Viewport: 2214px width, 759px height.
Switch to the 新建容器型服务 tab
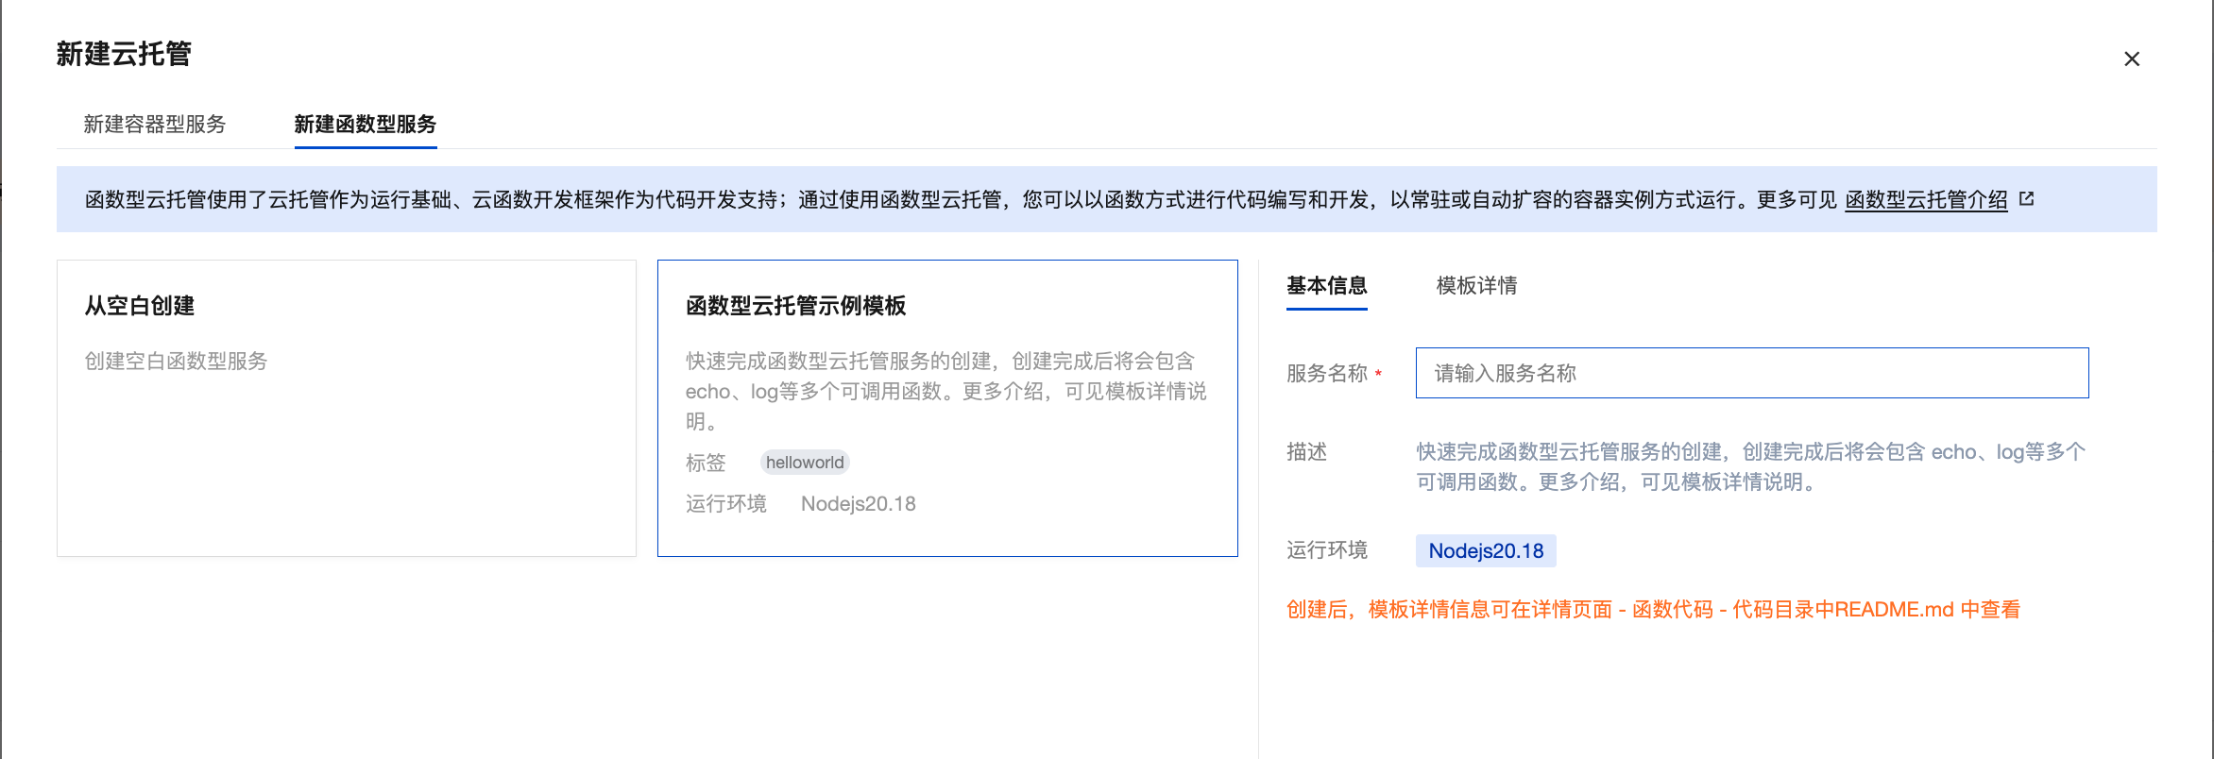155,125
